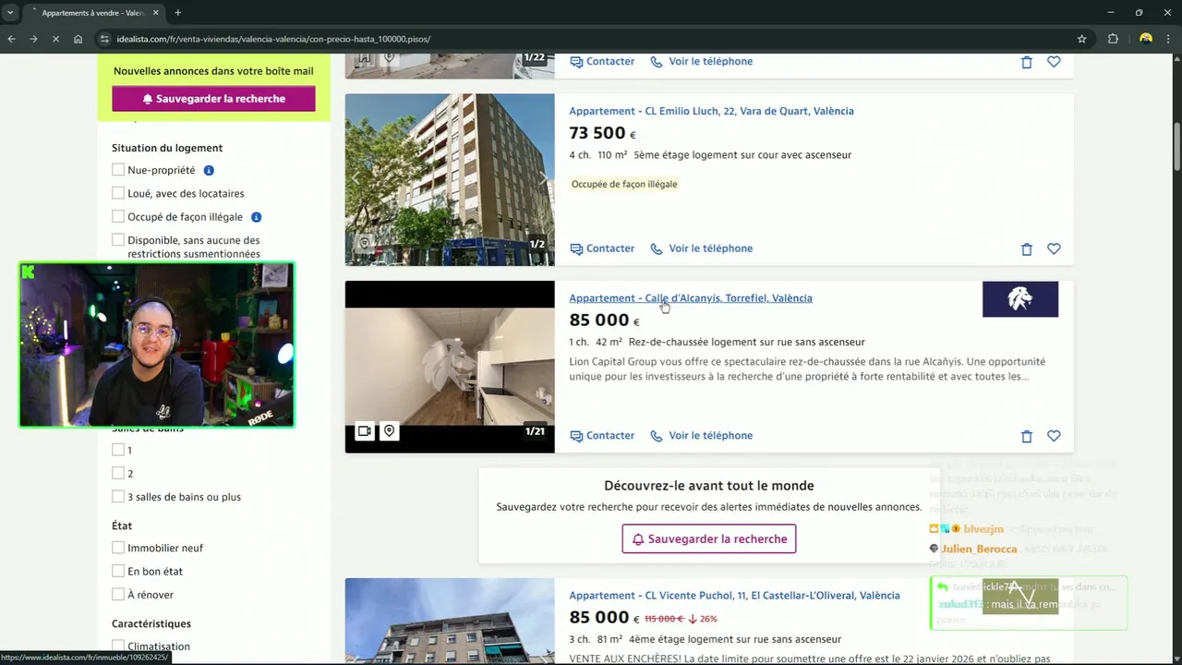Check 3 salles de bains ou plus

pyautogui.click(x=118, y=497)
